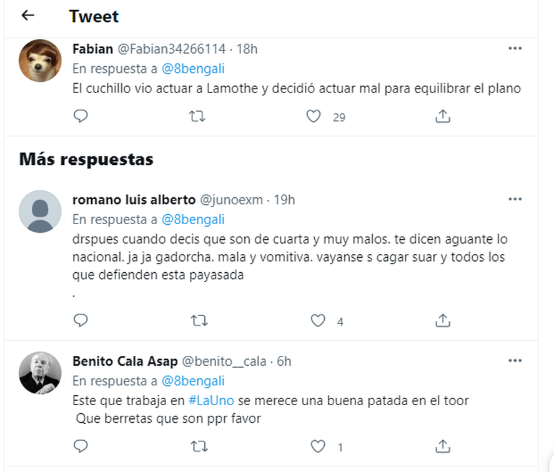Retweet Benito Cala Asap's tweet
554x472 pixels.
(199, 446)
